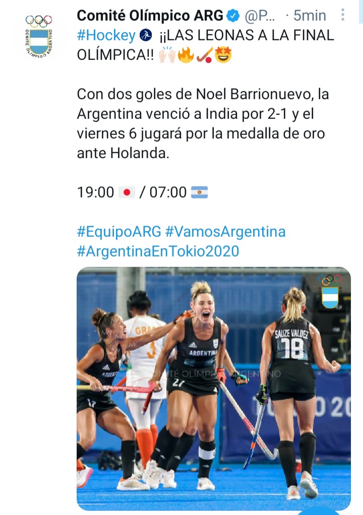Open the #ArgentinaEnTokio2020 hashtag
The height and width of the screenshot is (515, 363).
tap(158, 251)
